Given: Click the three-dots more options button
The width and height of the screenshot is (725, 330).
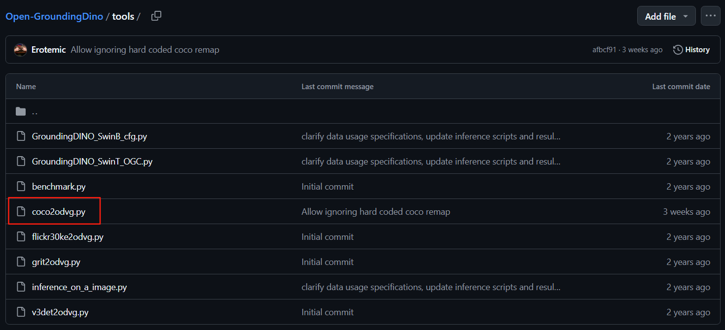Looking at the screenshot, I should pyautogui.click(x=710, y=16).
